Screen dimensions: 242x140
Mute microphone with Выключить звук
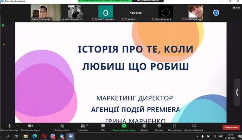[10, 127]
